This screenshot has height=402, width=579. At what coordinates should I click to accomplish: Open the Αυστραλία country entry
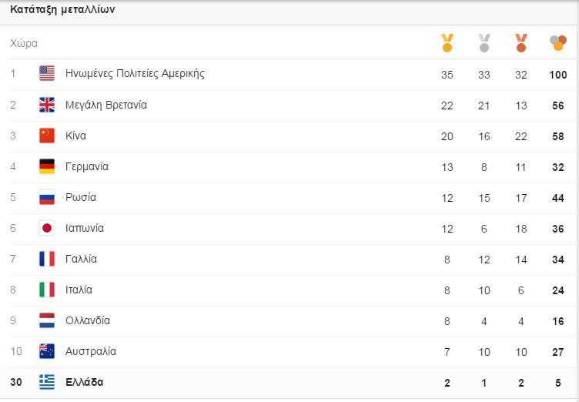(91, 351)
